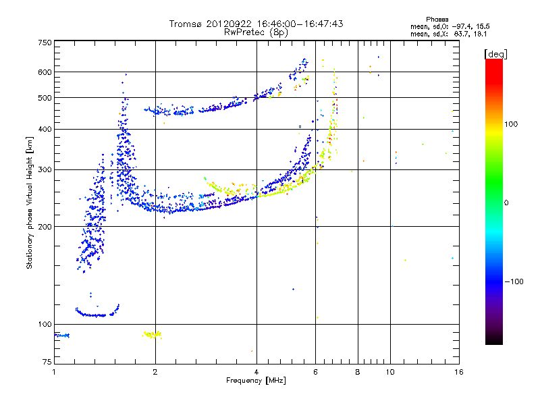This screenshot has width=540, height=405.
Task: Click the 'Phases' header label
Action: click(x=437, y=20)
